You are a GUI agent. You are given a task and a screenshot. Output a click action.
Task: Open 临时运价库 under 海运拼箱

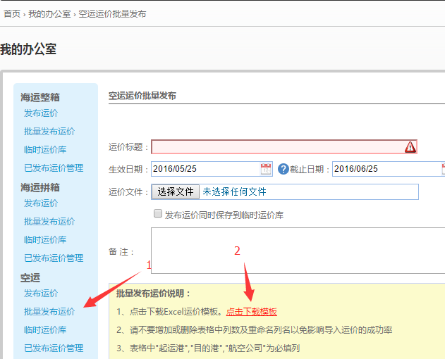45,240
